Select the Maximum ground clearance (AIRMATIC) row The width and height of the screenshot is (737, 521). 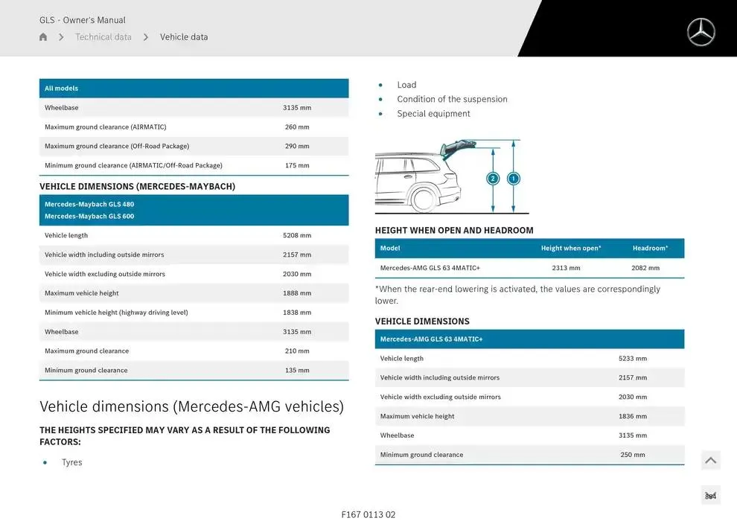[x=194, y=127]
